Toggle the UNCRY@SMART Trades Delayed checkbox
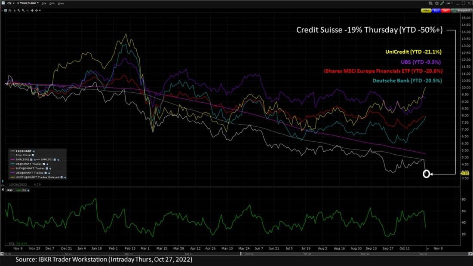The image size is (473, 266). coord(61,177)
